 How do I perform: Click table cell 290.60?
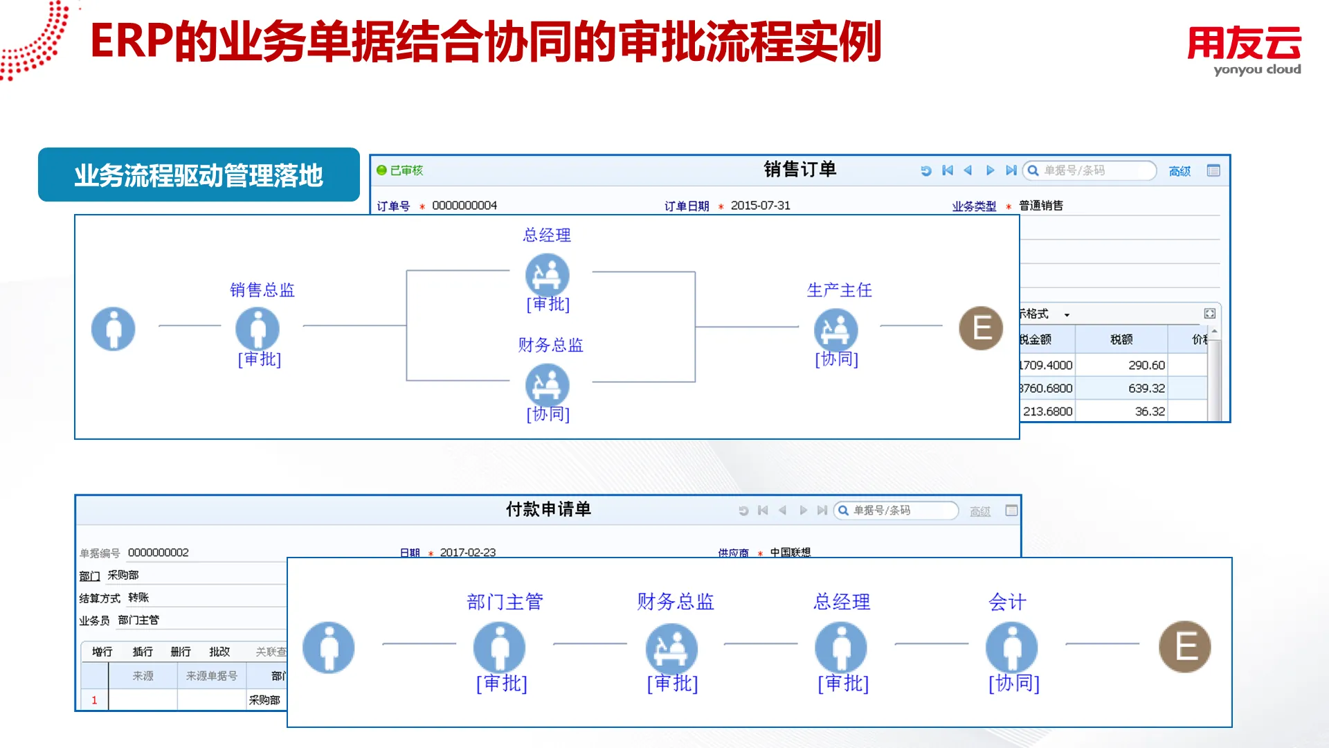coord(1121,365)
